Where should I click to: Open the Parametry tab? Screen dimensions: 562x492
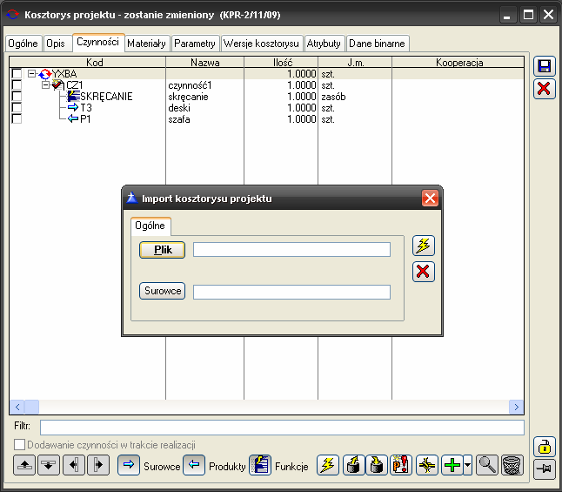click(195, 44)
